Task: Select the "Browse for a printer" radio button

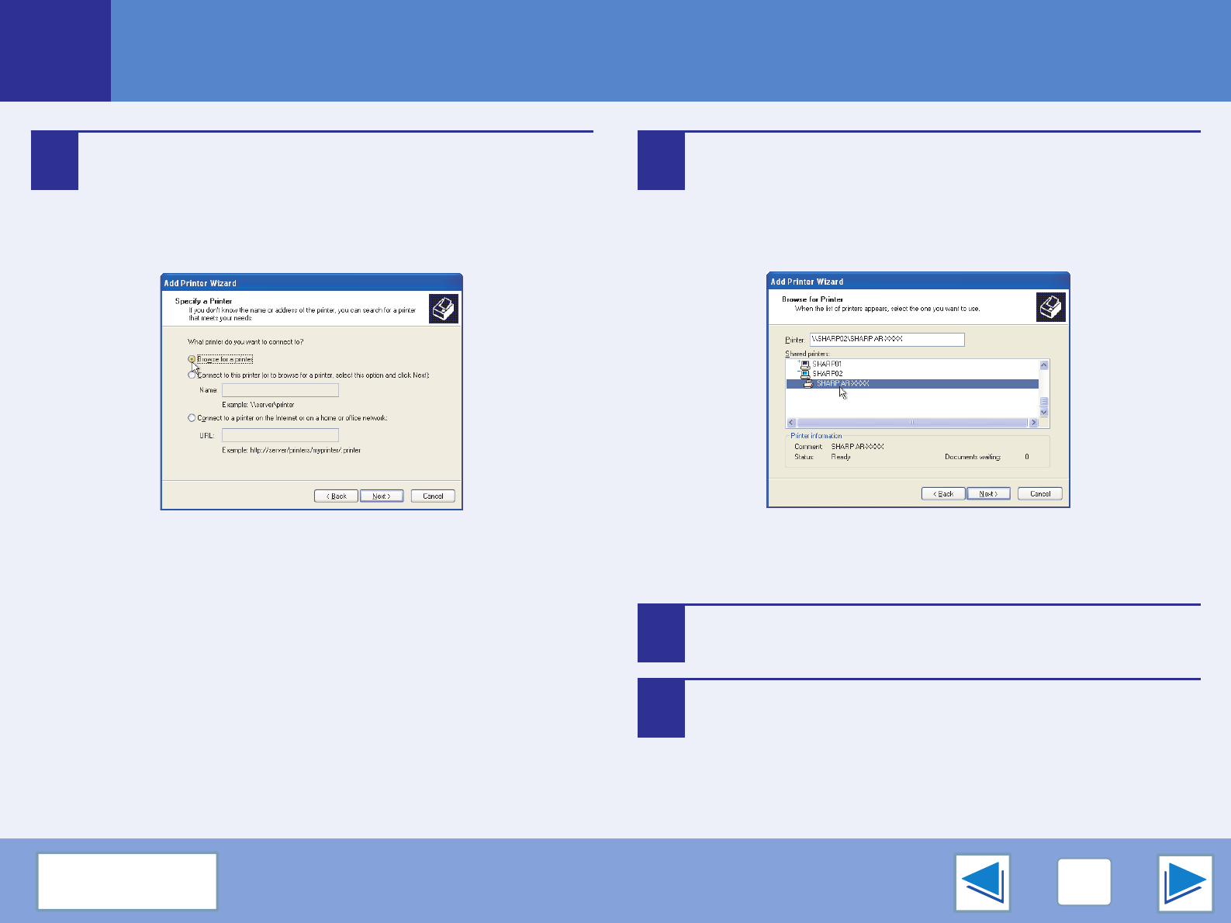Action: [x=192, y=359]
